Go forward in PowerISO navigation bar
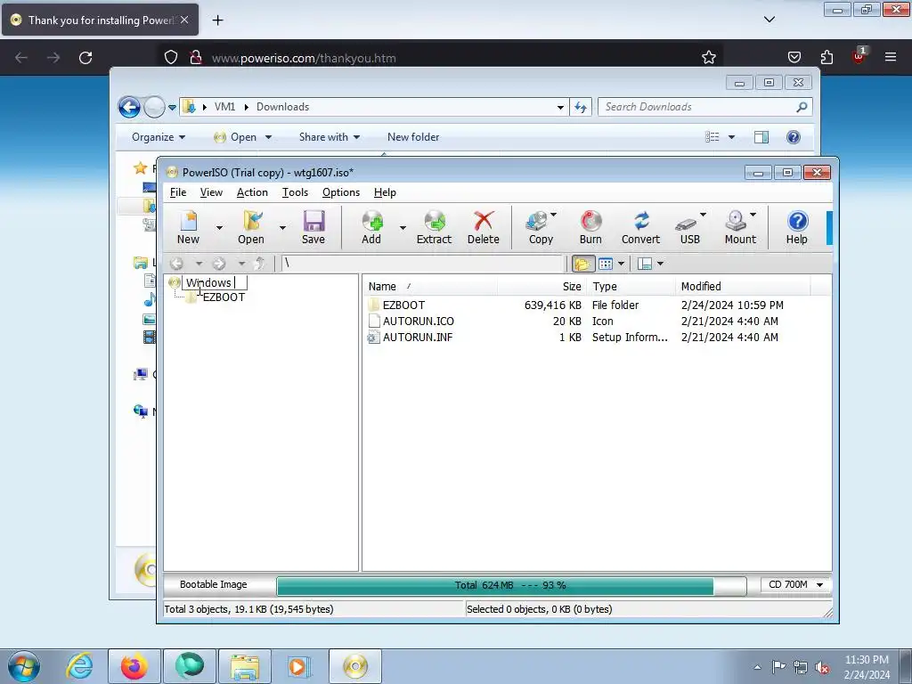 pos(219,264)
